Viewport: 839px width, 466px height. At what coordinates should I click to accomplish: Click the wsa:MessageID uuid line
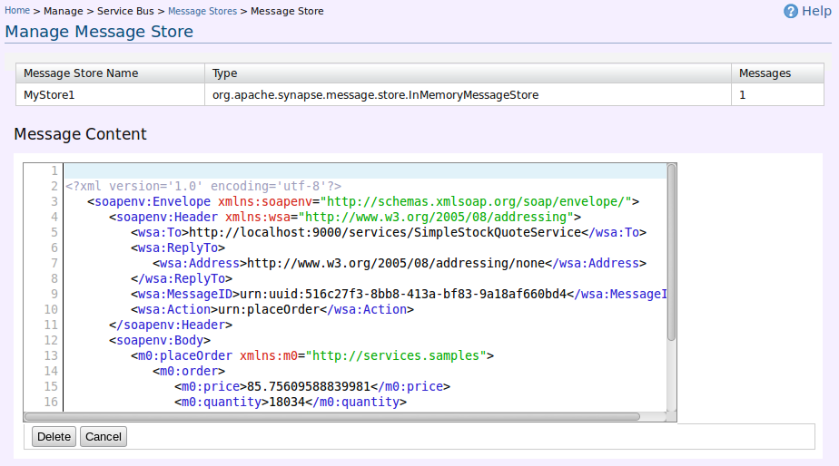tap(400, 294)
